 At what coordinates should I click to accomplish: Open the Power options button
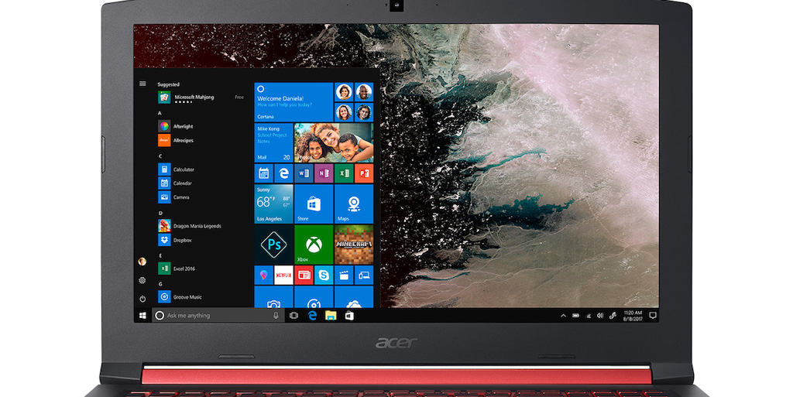coord(142,298)
